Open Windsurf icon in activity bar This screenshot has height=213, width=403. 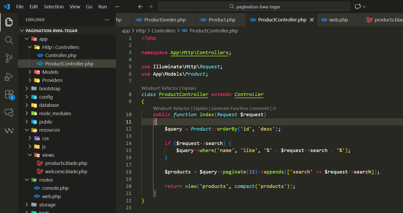click(9, 130)
